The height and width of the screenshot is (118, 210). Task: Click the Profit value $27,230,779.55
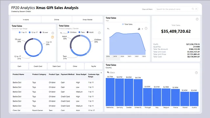pos(193,44)
